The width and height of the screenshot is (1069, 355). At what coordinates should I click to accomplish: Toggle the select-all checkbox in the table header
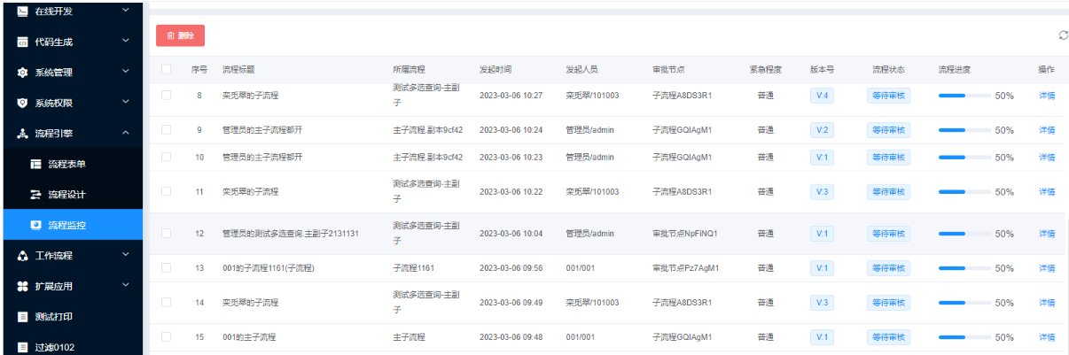pyautogui.click(x=166, y=69)
